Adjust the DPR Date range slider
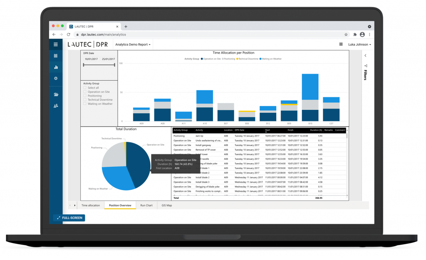The height and width of the screenshot is (260, 426). pos(99,65)
